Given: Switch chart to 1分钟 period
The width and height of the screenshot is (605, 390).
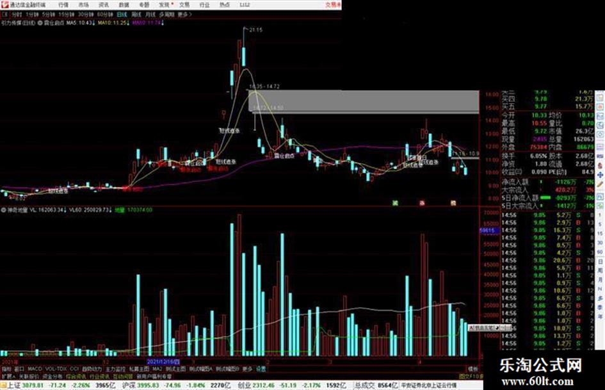Looking at the screenshot, I should tap(32, 14).
